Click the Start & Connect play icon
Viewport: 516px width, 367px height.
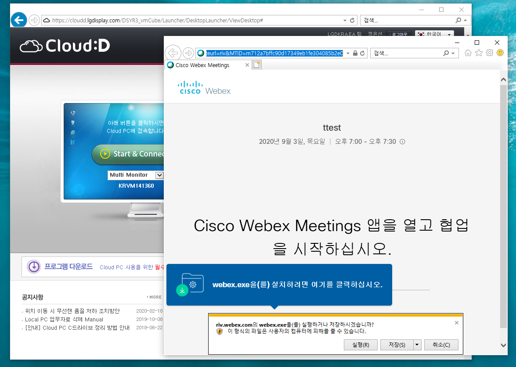(105, 153)
